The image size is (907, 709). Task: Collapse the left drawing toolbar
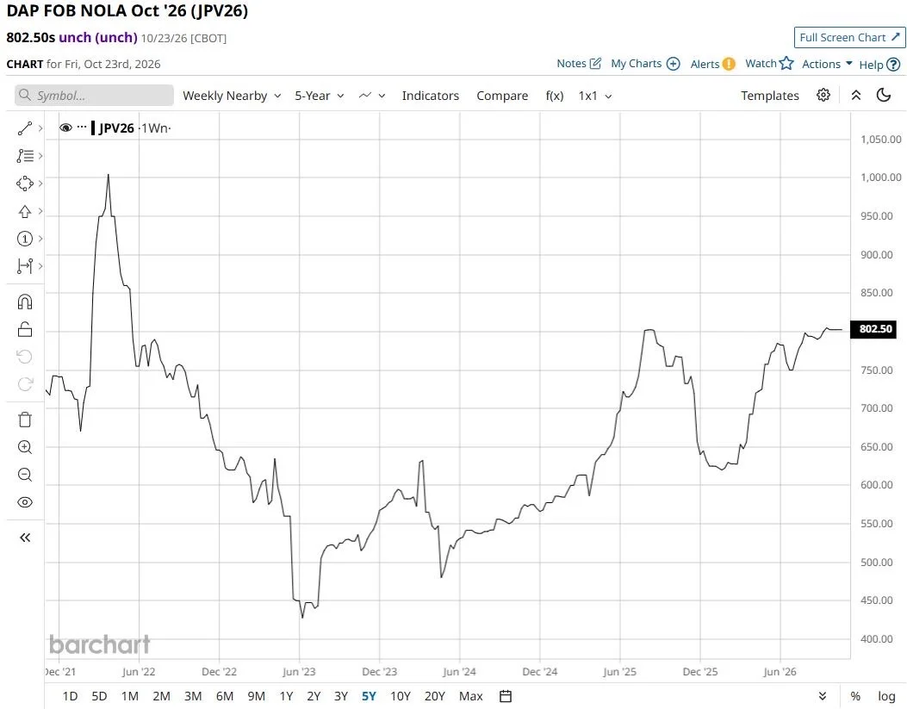tap(25, 538)
